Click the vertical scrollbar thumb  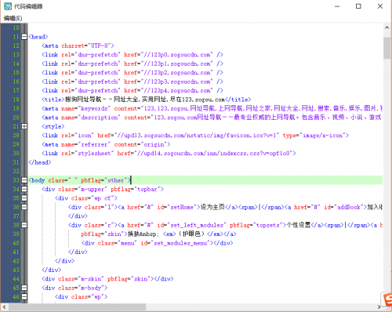click(387, 48)
